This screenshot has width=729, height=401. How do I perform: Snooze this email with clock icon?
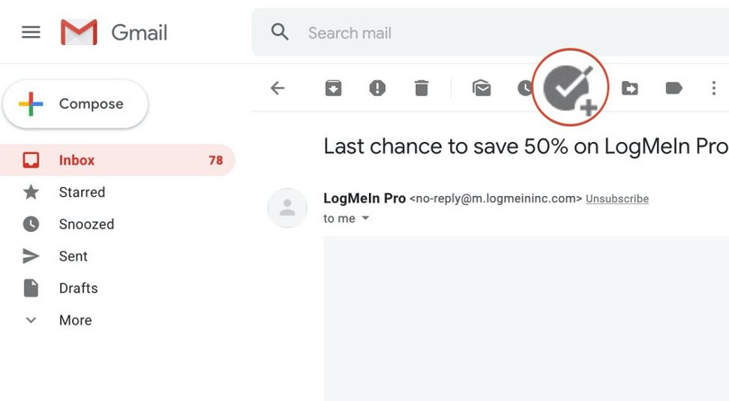524,88
